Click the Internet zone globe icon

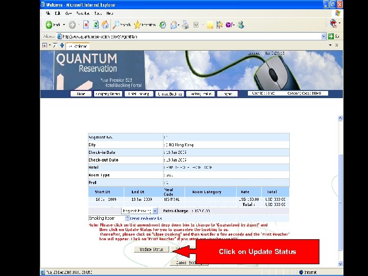pos(301,272)
